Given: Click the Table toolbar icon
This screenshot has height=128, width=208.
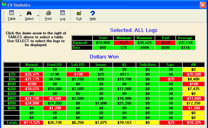Looking at the screenshot, I should tap(11, 13).
